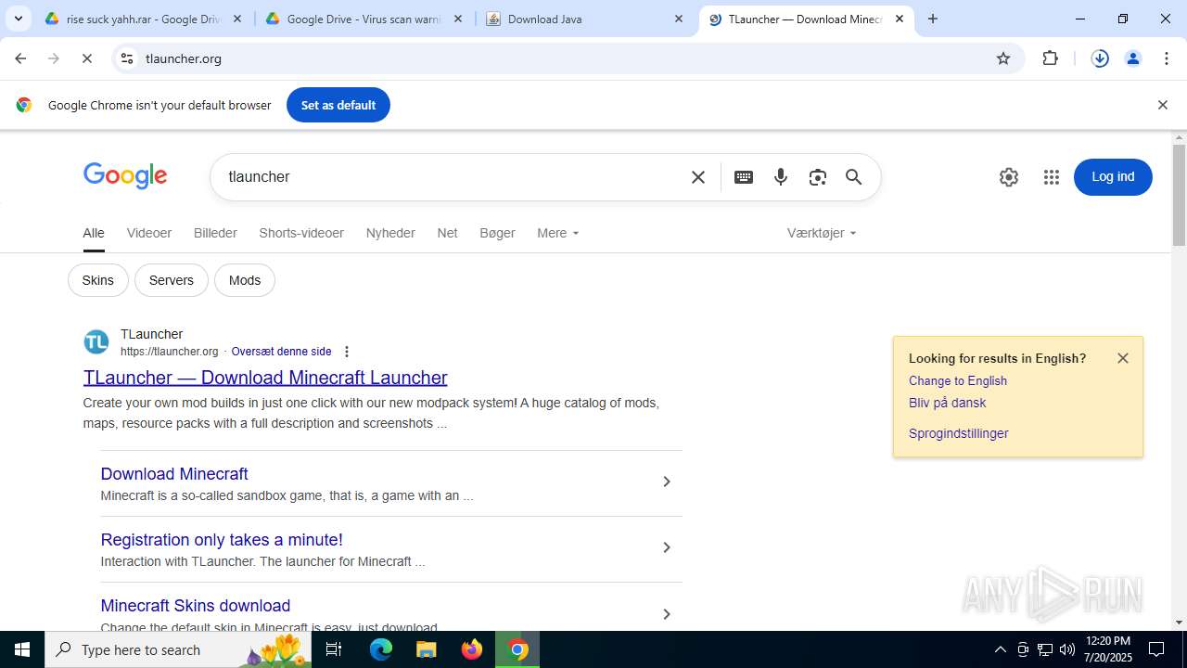Switch to the Nyheder tab

(x=390, y=233)
